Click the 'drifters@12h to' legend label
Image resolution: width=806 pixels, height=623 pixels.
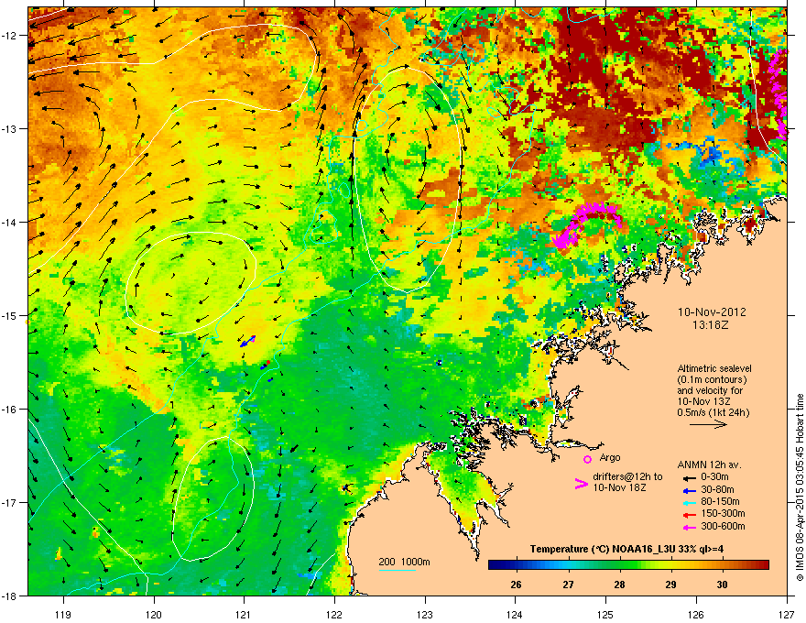point(627,477)
